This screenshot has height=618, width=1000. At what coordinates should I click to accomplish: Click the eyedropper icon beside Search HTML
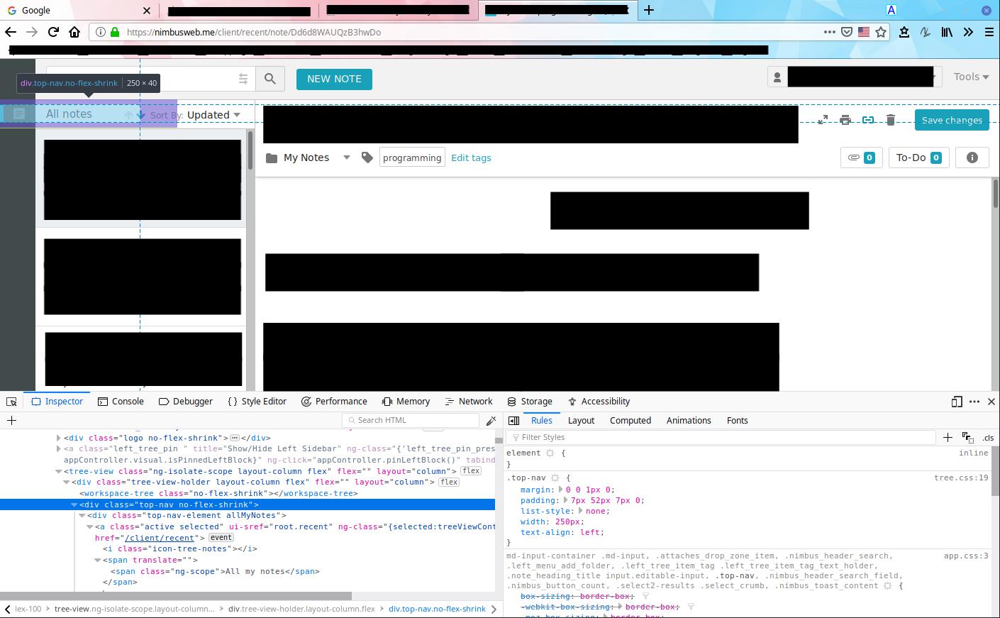[491, 421]
